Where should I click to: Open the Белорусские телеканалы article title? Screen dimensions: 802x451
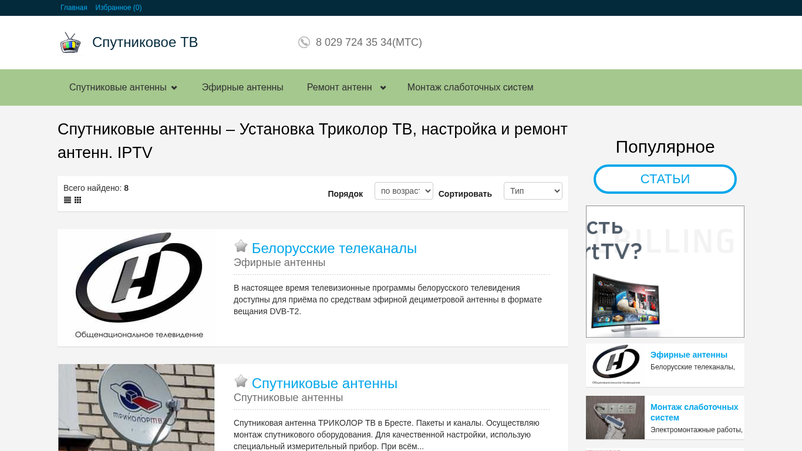pos(334,248)
